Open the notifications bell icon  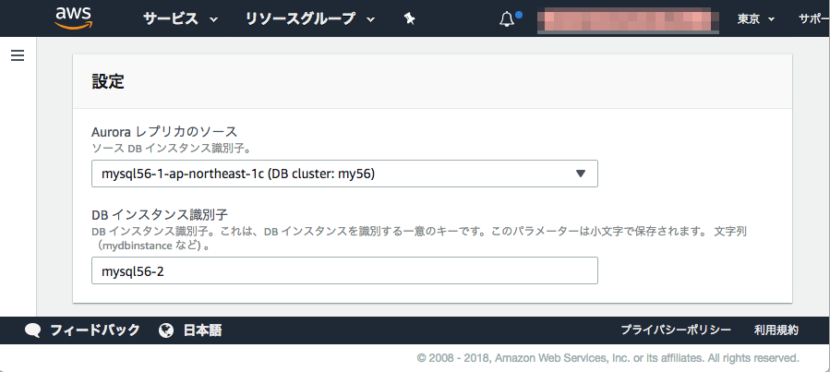tap(507, 19)
